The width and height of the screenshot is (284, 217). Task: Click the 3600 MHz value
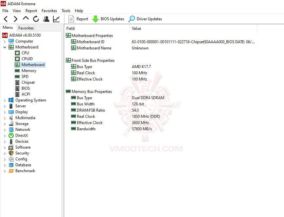click(x=140, y=123)
